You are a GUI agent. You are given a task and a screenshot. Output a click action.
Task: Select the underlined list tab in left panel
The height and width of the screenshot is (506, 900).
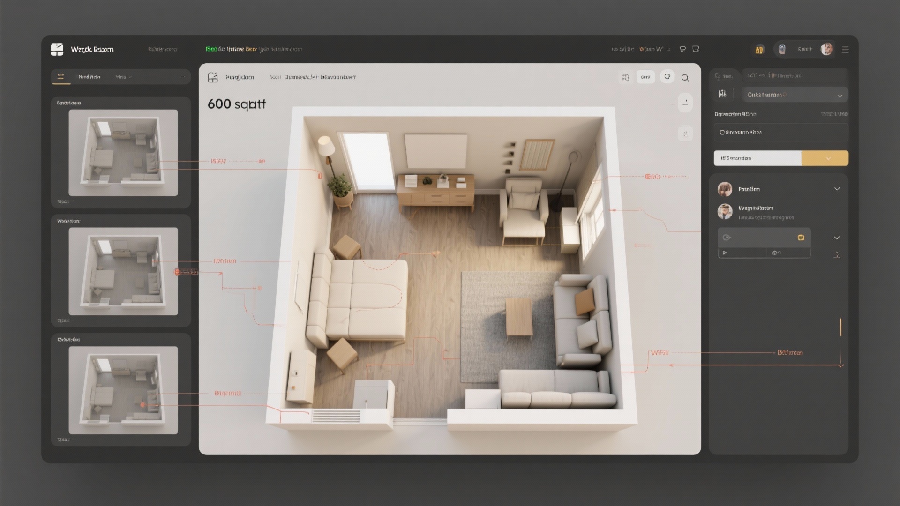pyautogui.click(x=61, y=77)
